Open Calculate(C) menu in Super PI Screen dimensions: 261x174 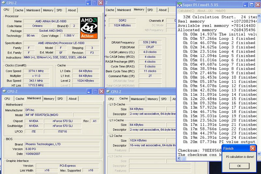click(x=186, y=11)
